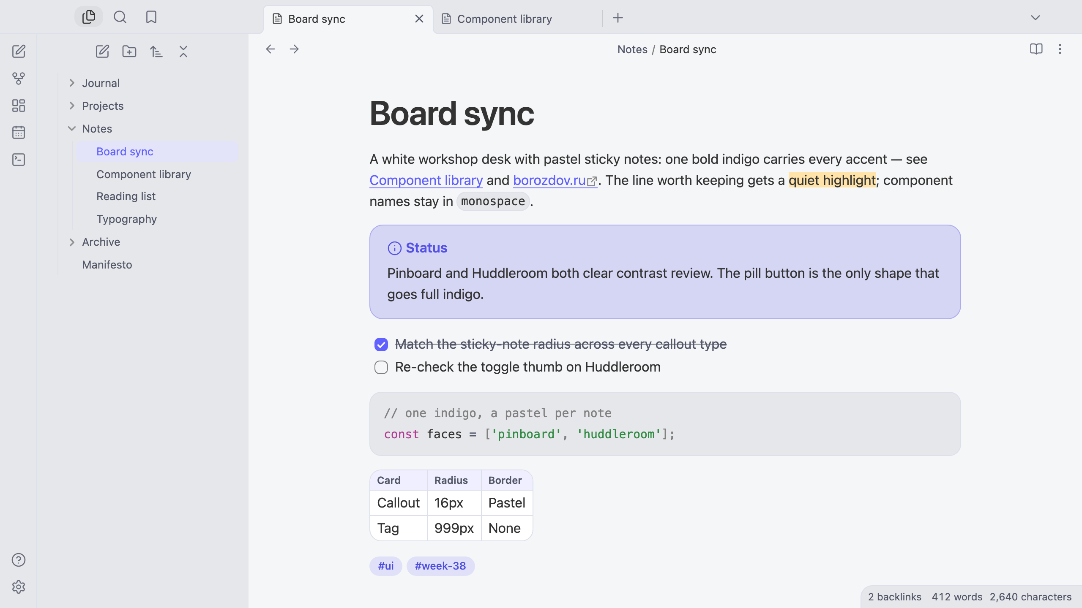Add a new tab with plus

click(x=618, y=18)
